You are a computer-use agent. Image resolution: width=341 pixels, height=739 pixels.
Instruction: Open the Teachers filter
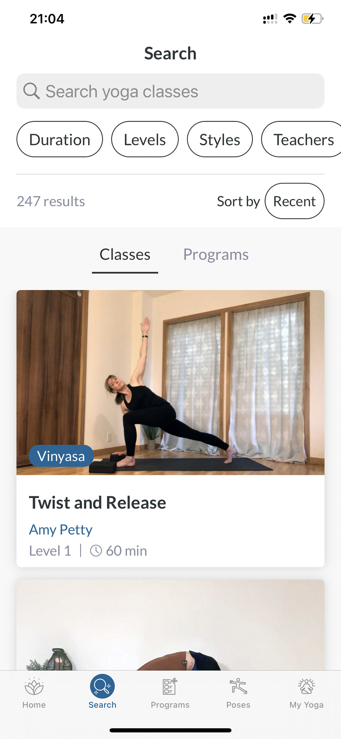[x=301, y=139]
